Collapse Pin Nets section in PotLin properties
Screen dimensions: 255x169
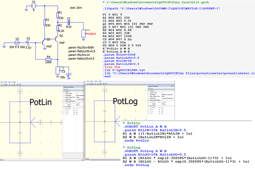pyautogui.click(x=64, y=107)
